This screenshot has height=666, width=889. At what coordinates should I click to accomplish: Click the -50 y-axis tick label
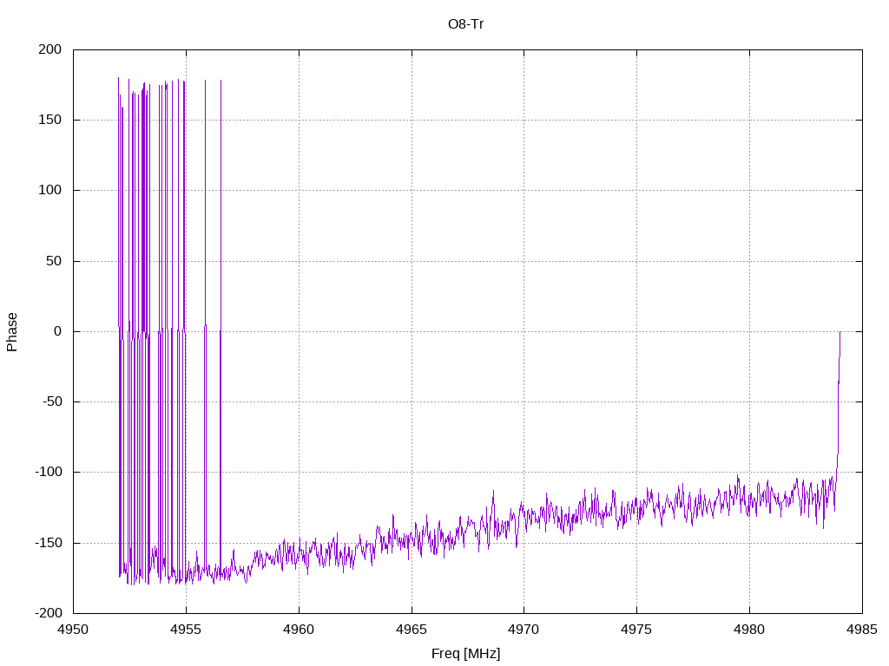point(51,402)
